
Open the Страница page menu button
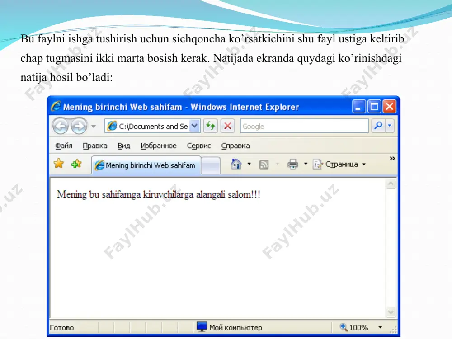pos(339,164)
